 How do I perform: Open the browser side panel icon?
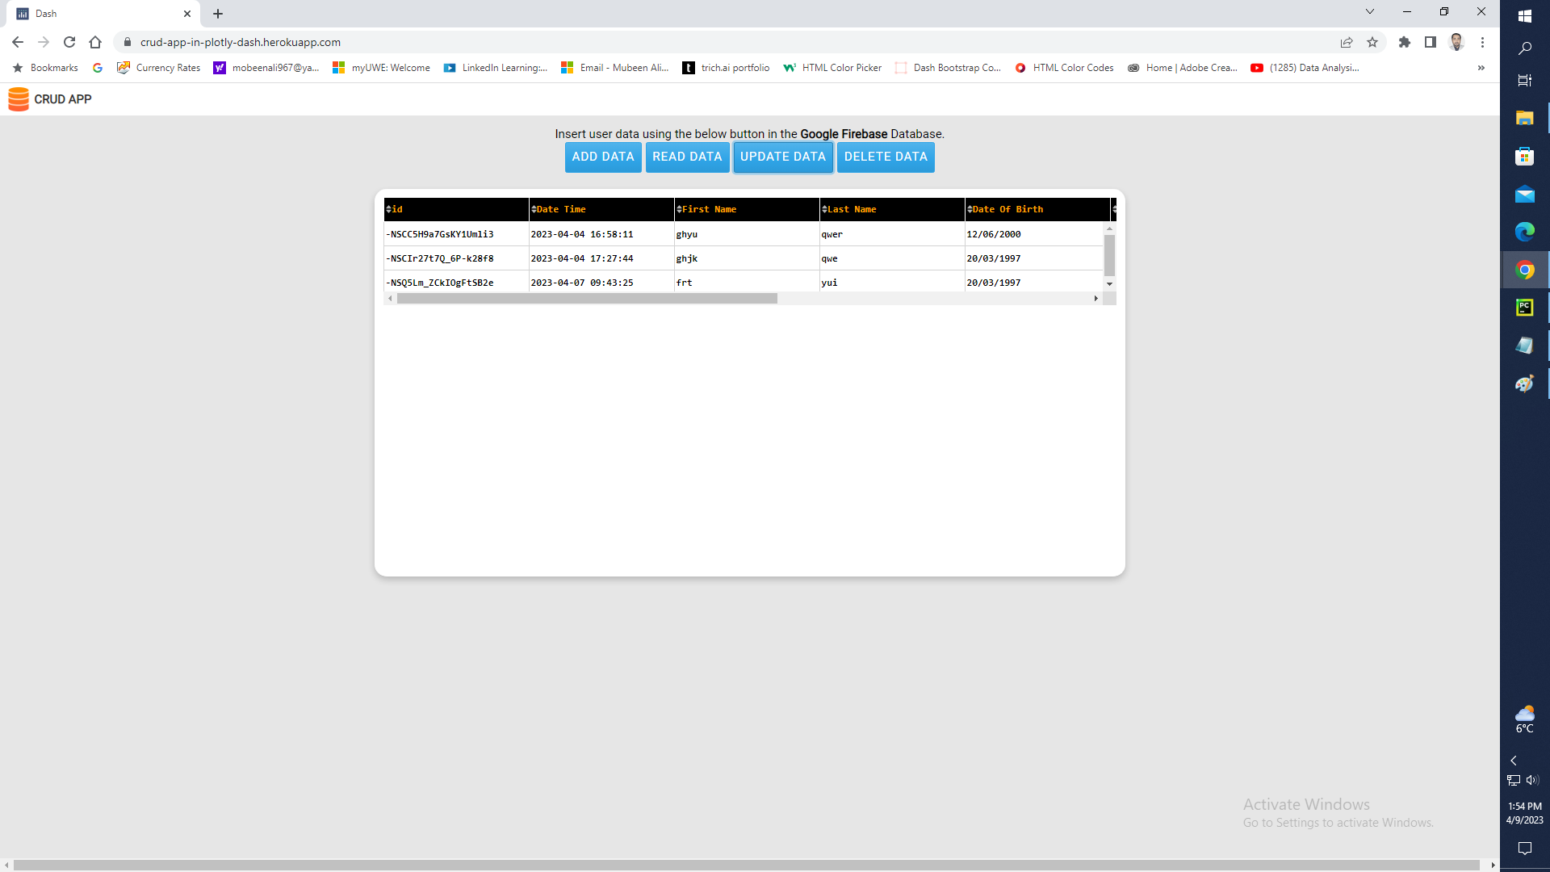click(1431, 42)
